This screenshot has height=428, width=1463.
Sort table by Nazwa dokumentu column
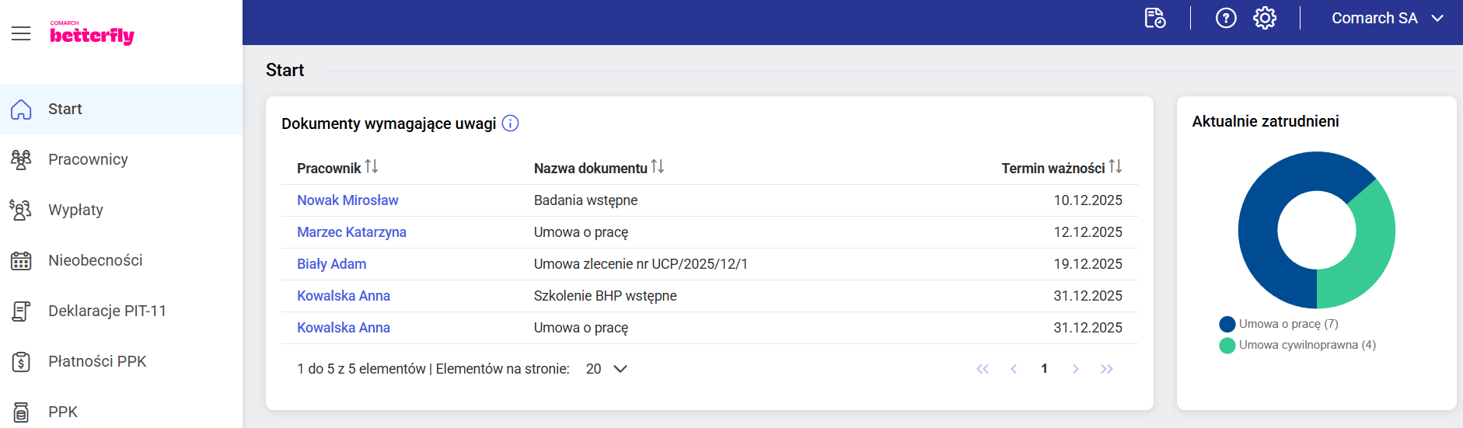click(x=658, y=167)
